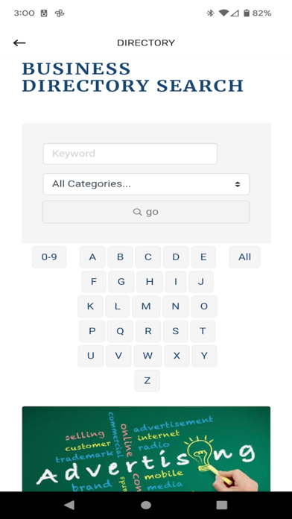292x519 pixels.
Task: Filter businesses by letter A
Action: click(92, 257)
